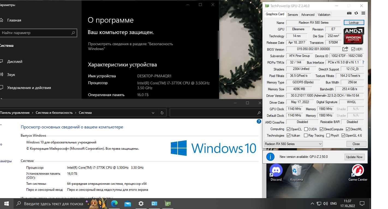Click the Settings window vertical scrollbar
The width and height of the screenshot is (388, 209).
point(218,45)
